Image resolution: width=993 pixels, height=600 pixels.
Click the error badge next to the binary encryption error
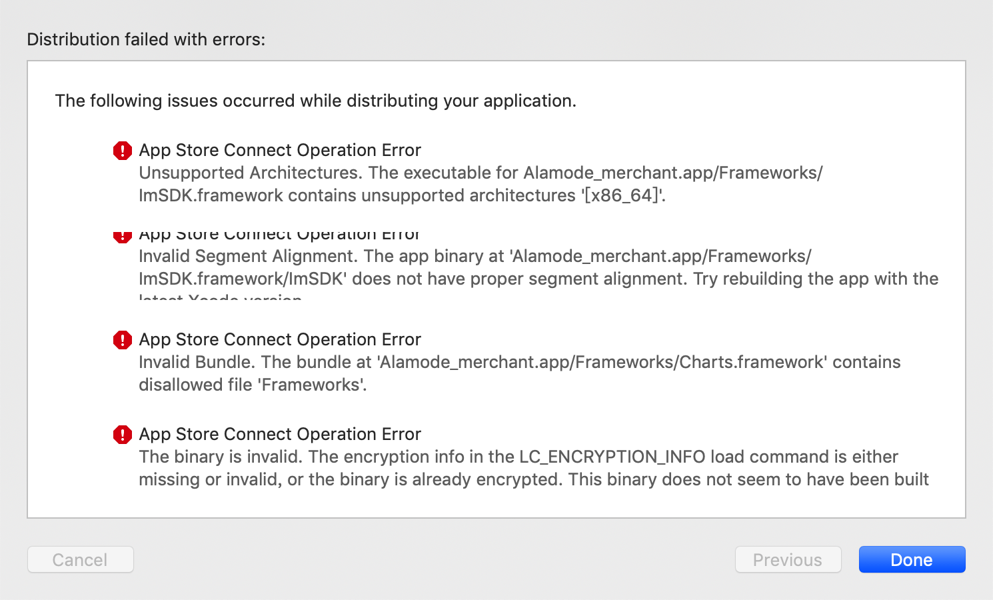point(122,434)
